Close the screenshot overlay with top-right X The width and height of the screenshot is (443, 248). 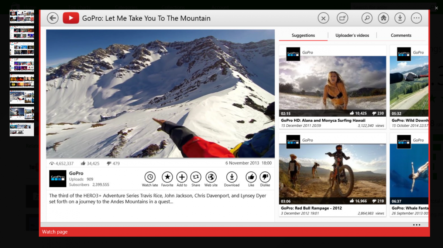(x=436, y=8)
